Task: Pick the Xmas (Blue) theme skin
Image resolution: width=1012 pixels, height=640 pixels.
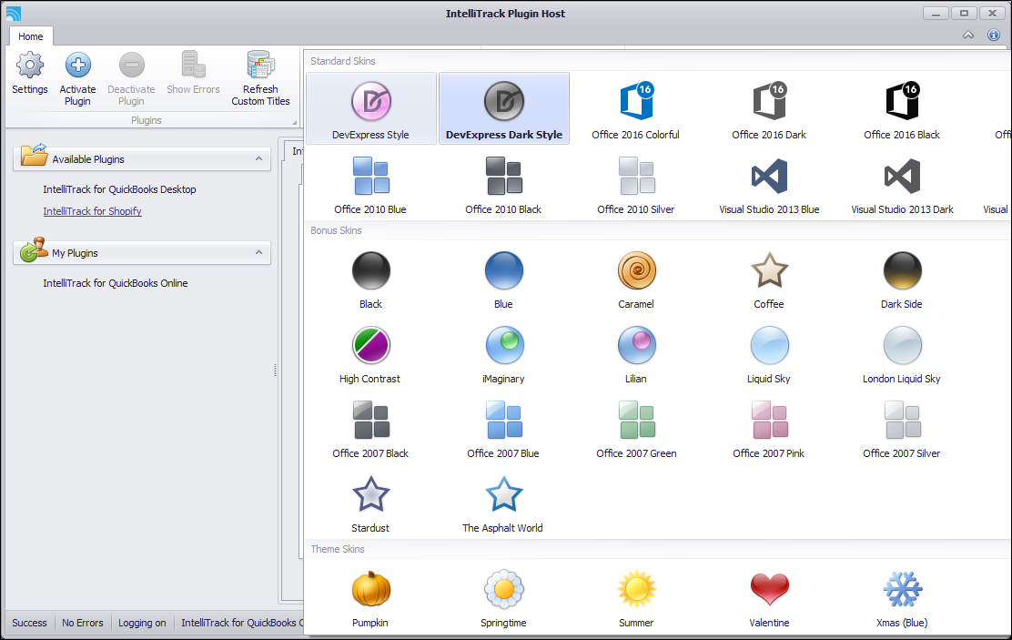Action: 902,598
